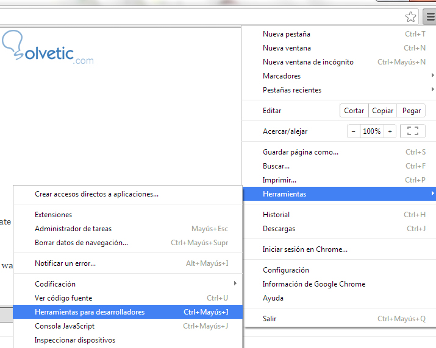The height and width of the screenshot is (348, 436).
Task: Expand the Herramientas submenu arrow
Action: (432, 193)
